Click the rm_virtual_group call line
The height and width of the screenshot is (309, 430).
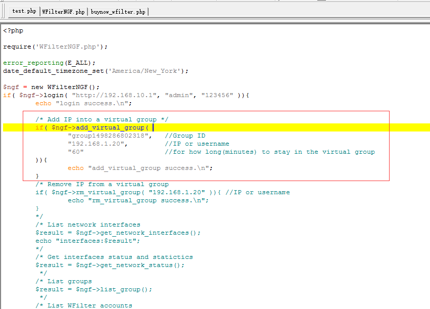pyautogui.click(x=162, y=192)
